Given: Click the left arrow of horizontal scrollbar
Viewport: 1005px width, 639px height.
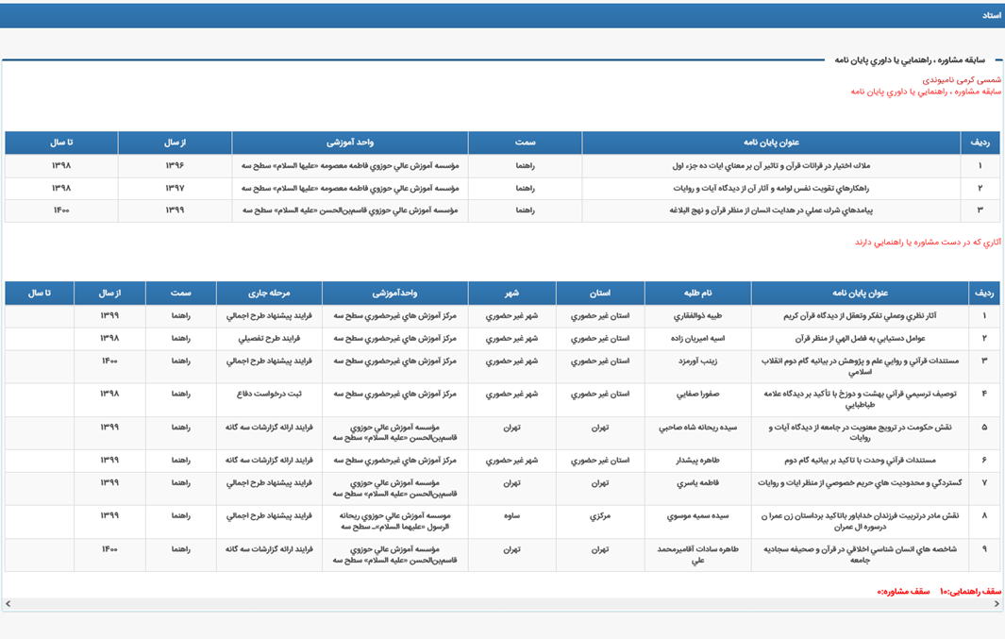Looking at the screenshot, I should (x=8, y=604).
